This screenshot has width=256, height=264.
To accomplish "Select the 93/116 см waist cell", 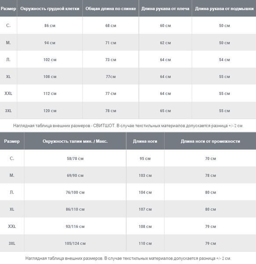I will 75,227.
